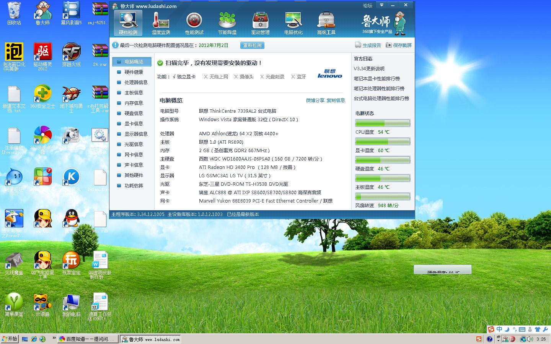Viewport: 551px width, 344px height.
Task: Go to the 电脑优化 optimization tab
Action: (293, 23)
